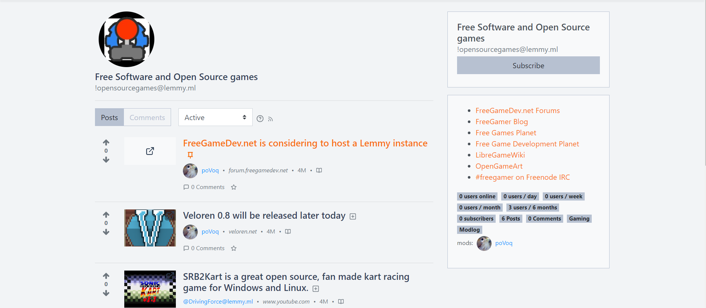Upvote the SRB2Kart post
Image resolution: width=706 pixels, height=308 pixels.
click(106, 276)
